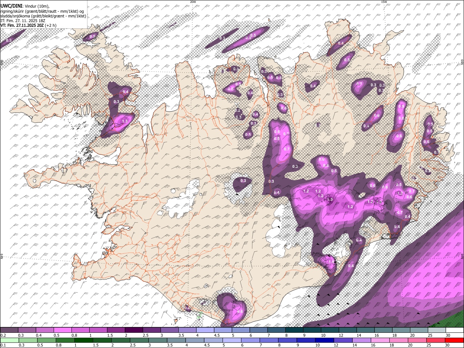Pick the 1.5 purple swatch in upper legend row

(x=116, y=330)
